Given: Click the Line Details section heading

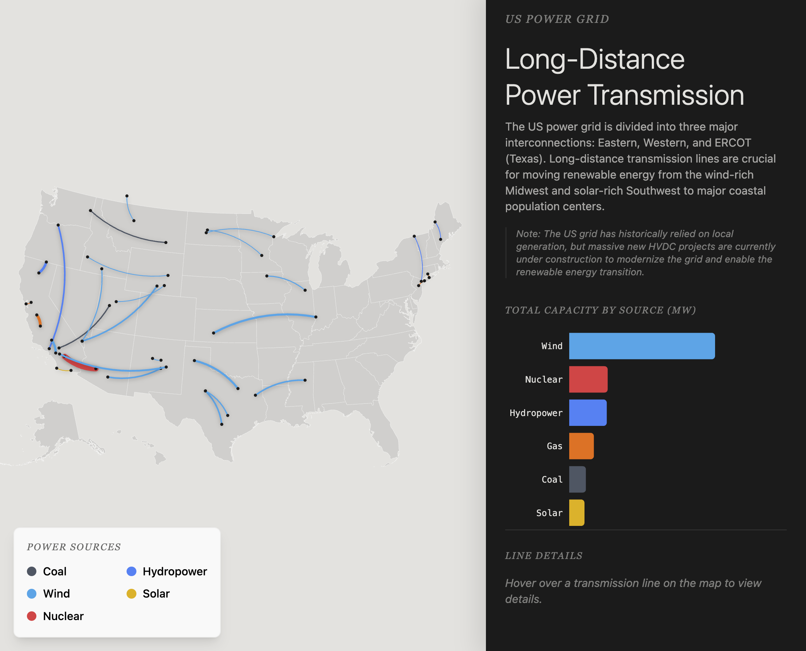Looking at the screenshot, I should point(543,555).
